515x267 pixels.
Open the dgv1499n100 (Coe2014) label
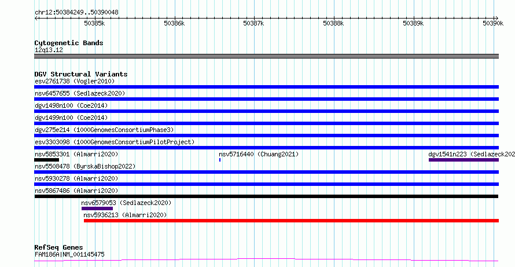click(x=71, y=118)
